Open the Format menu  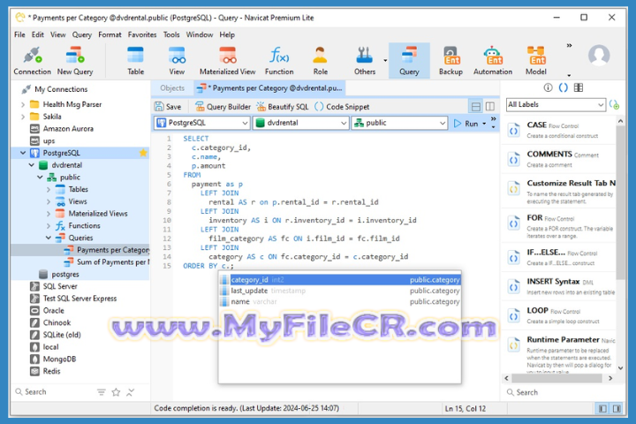click(x=110, y=34)
